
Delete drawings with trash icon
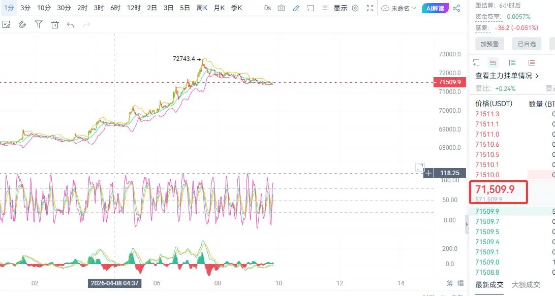(54, 24)
